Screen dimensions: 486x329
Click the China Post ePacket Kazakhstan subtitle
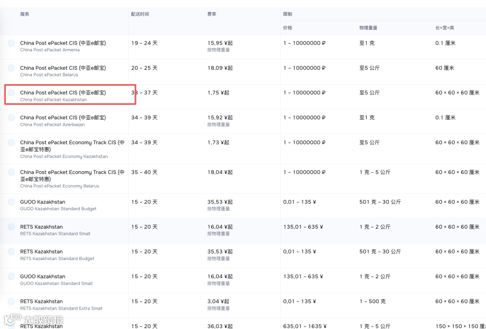pyautogui.click(x=54, y=99)
